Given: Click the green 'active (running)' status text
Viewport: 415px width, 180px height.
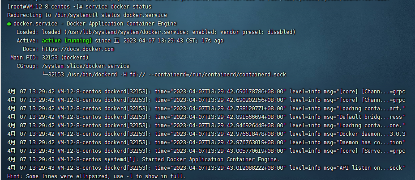Looking at the screenshot, I should point(67,41).
